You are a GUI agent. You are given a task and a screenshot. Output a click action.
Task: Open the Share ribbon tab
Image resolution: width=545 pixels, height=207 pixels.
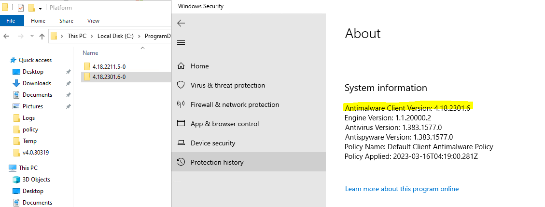click(66, 20)
